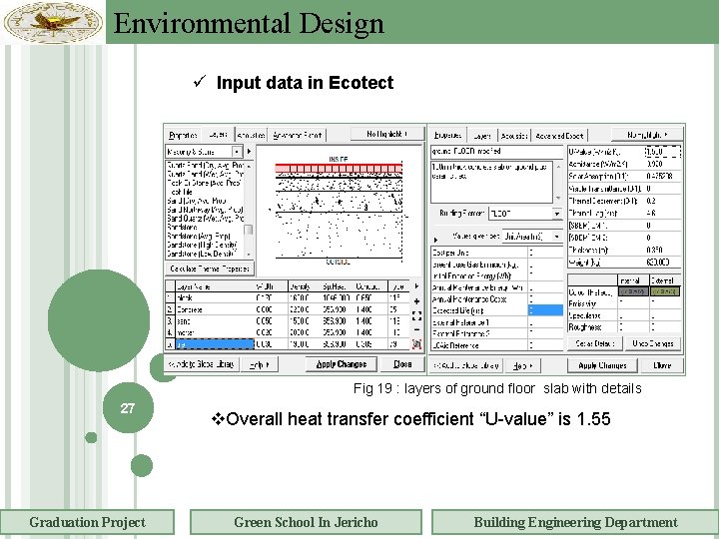The height and width of the screenshot is (539, 719).
Task: Click Apply Changes in the left dialog
Action: (342, 364)
